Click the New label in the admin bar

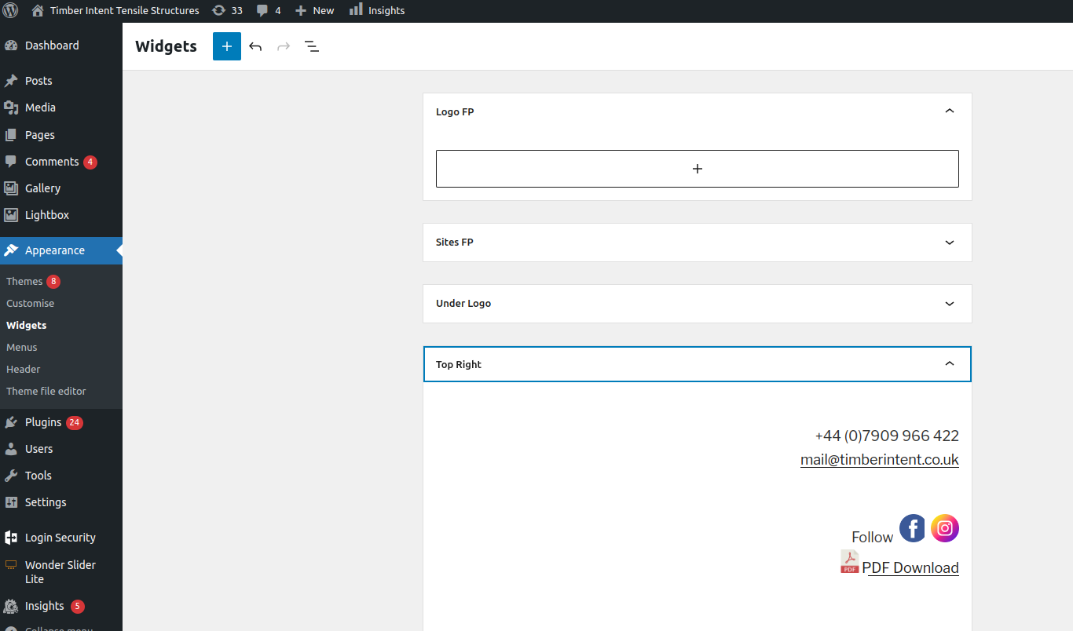click(324, 10)
